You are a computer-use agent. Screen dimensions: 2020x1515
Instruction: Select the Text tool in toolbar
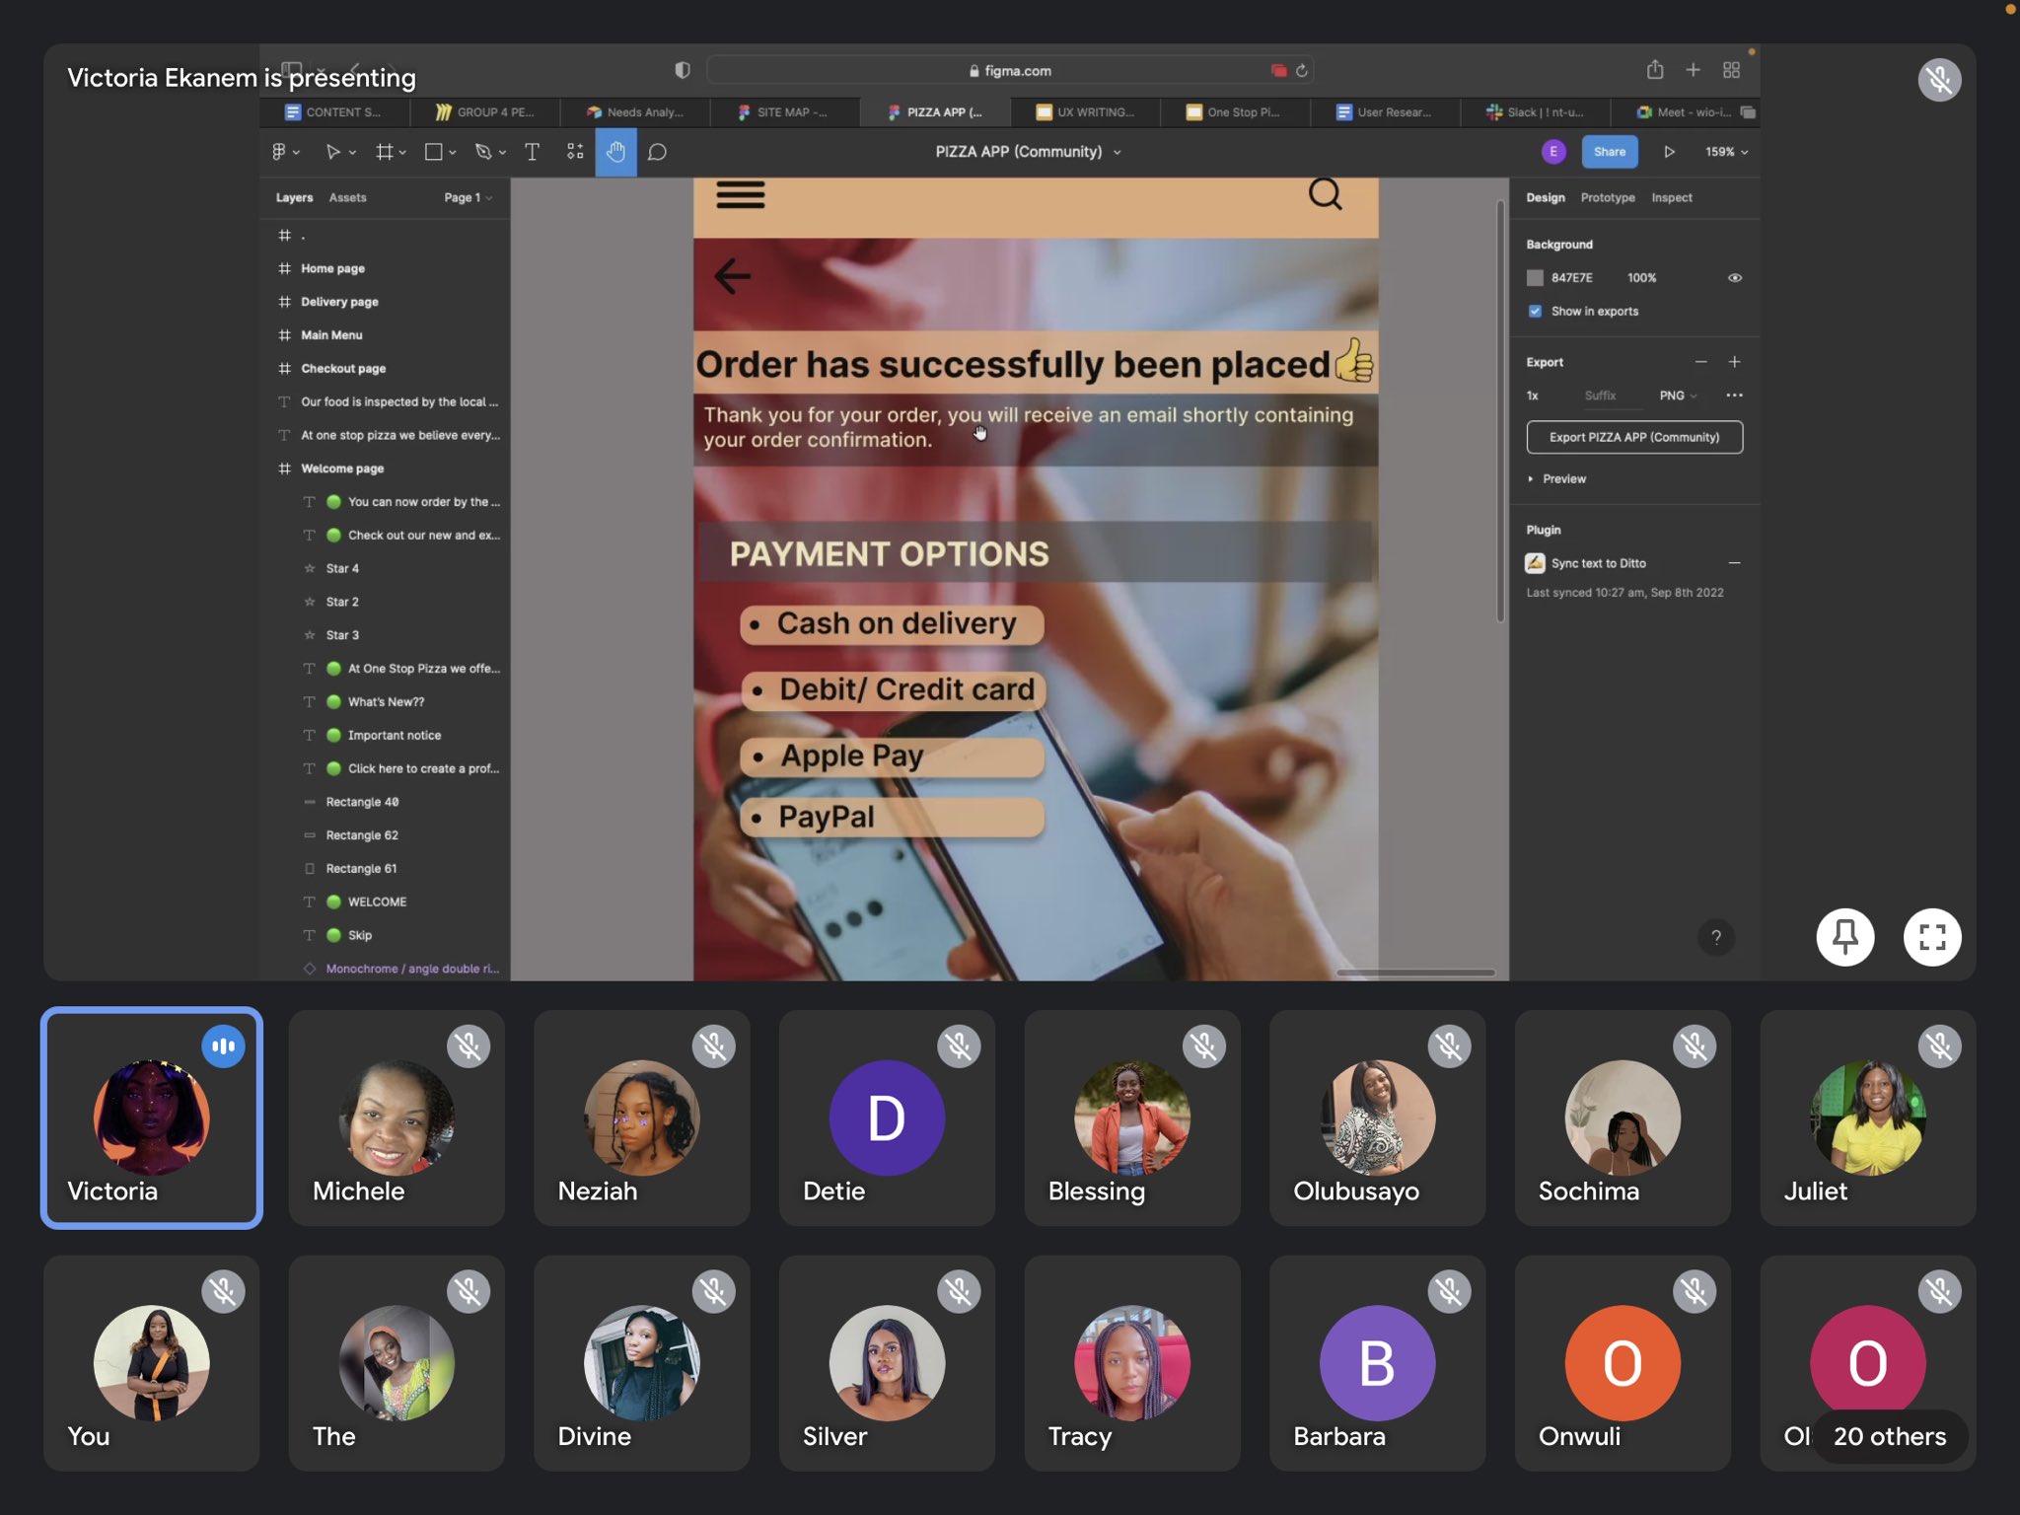[x=533, y=151]
